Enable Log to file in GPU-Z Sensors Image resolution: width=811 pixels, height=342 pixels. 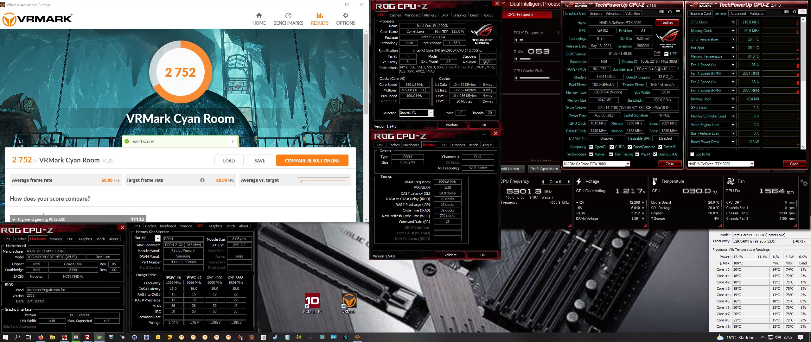coord(692,154)
